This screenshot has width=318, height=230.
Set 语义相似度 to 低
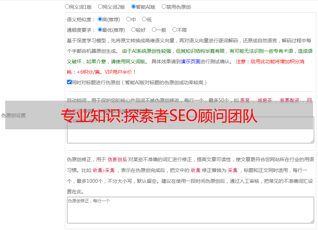pos(144,19)
